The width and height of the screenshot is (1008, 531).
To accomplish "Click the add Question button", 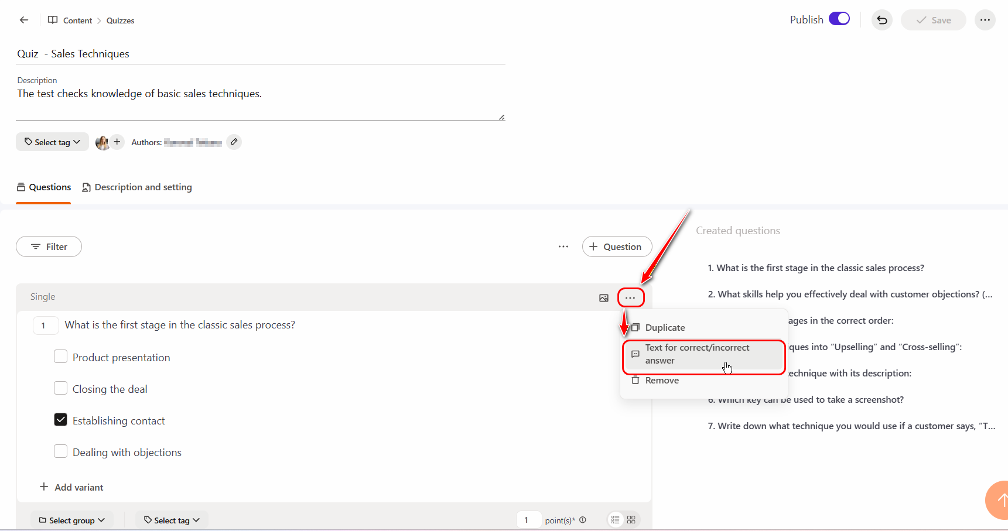I will pyautogui.click(x=616, y=246).
